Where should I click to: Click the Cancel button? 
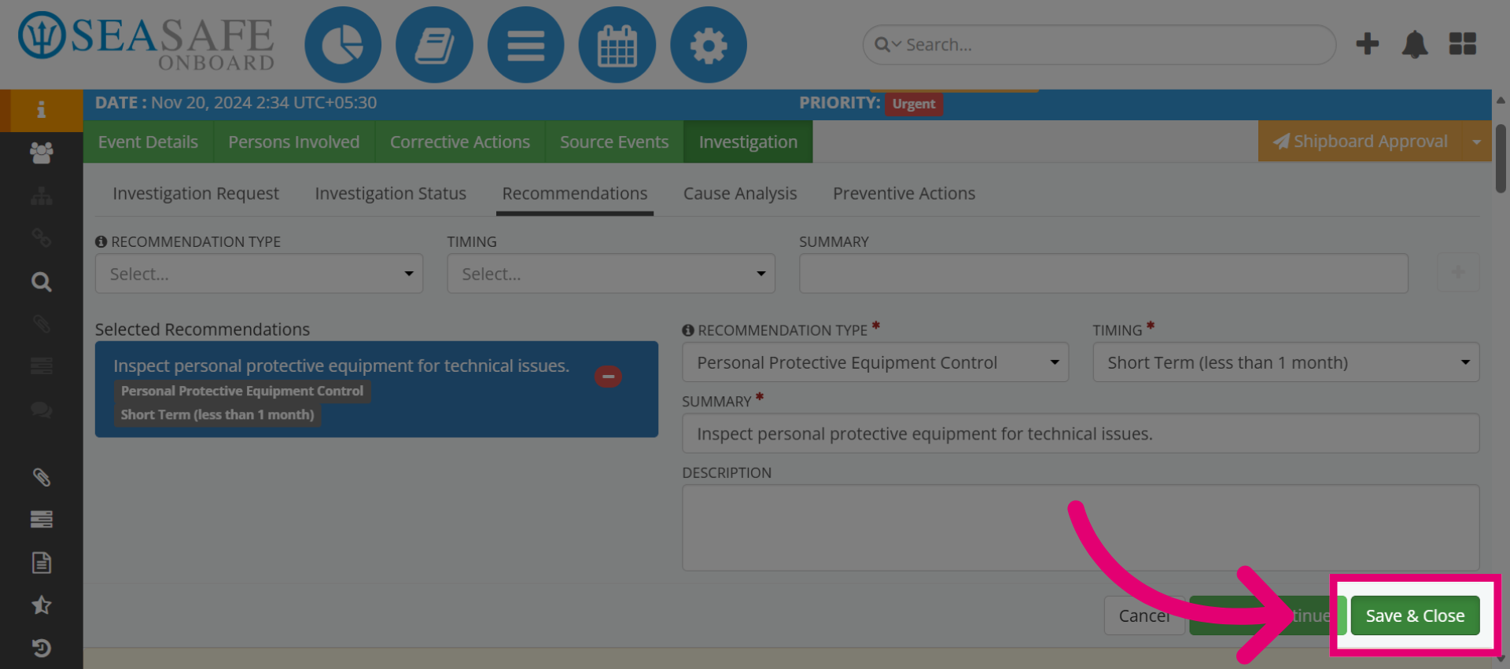pyautogui.click(x=1144, y=616)
